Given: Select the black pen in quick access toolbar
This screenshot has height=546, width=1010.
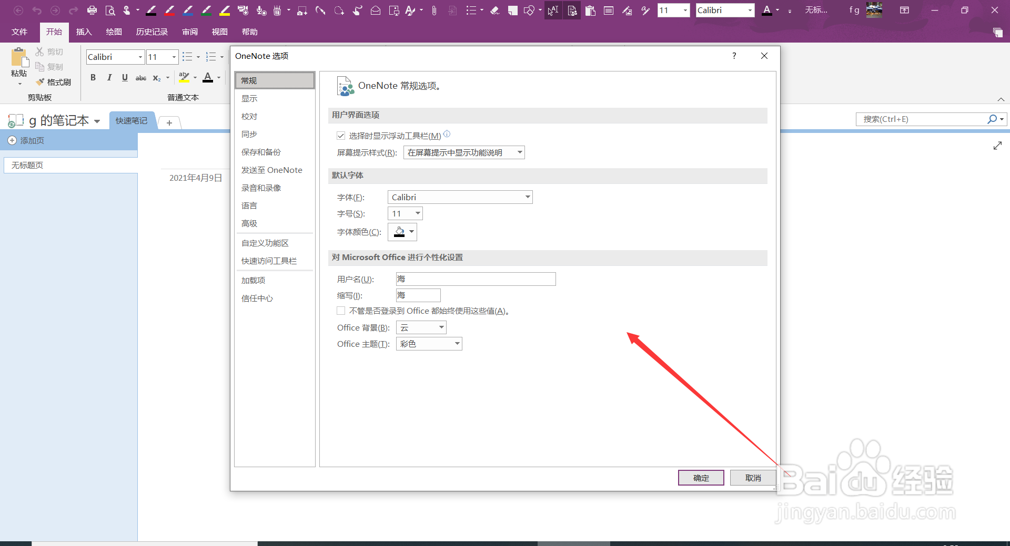Looking at the screenshot, I should 151,10.
